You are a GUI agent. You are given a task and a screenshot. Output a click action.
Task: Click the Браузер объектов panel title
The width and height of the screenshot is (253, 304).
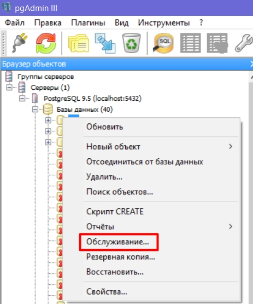pos(34,64)
